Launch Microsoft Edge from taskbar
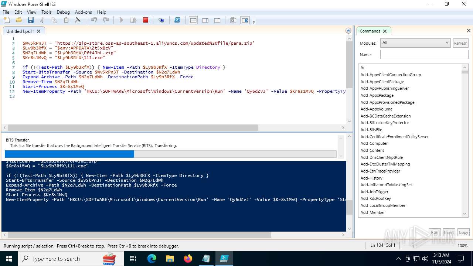Viewport: 473px width, 266px height. (x=152, y=259)
